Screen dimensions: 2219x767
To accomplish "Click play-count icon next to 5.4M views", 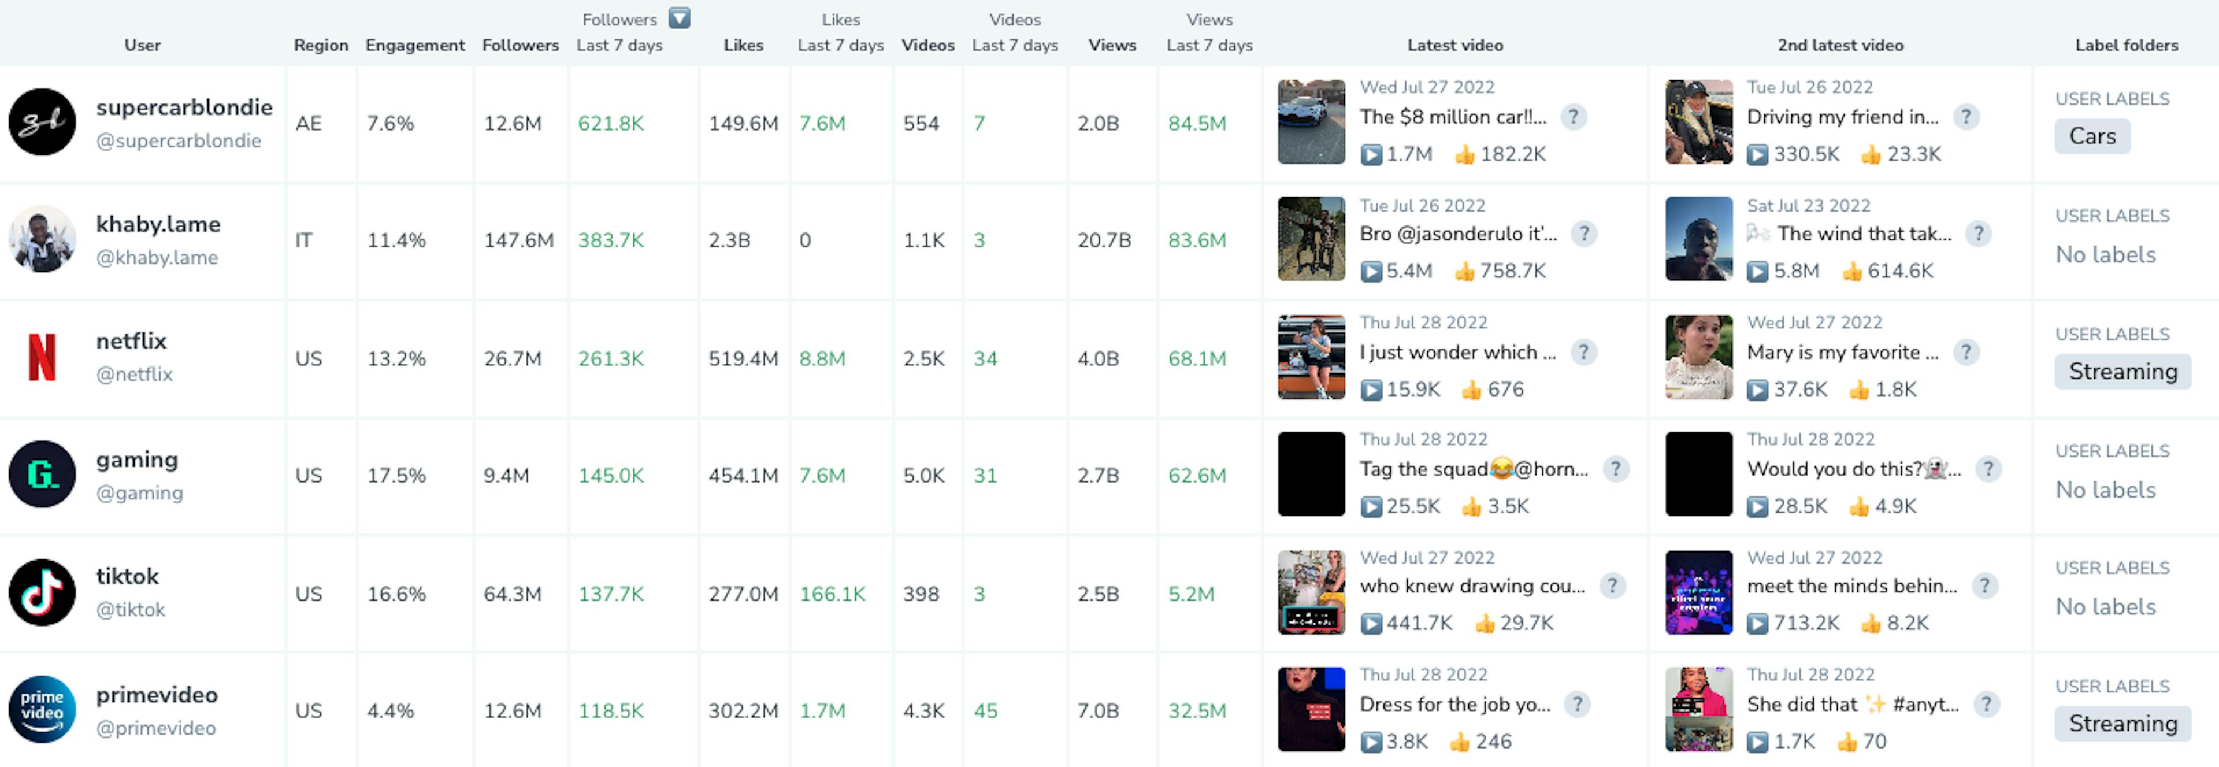I will coord(1371,272).
